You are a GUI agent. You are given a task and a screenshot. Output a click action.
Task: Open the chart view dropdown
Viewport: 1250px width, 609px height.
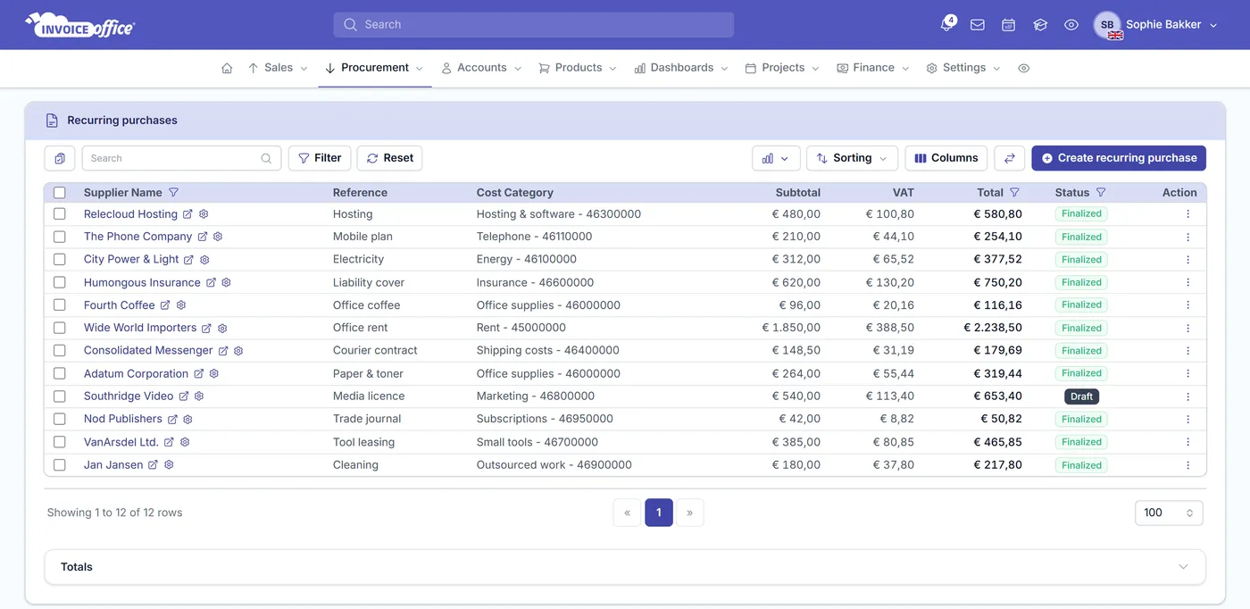776,158
